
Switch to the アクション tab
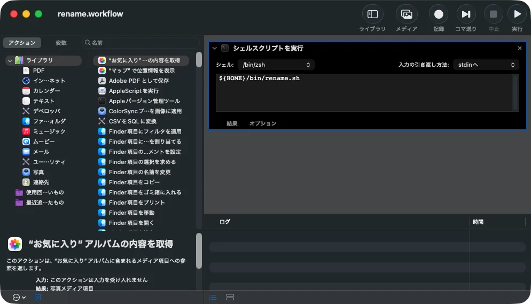[22, 43]
